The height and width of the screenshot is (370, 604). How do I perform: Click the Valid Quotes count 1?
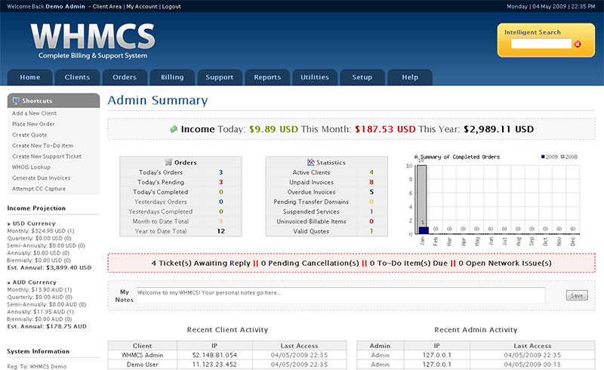[371, 231]
